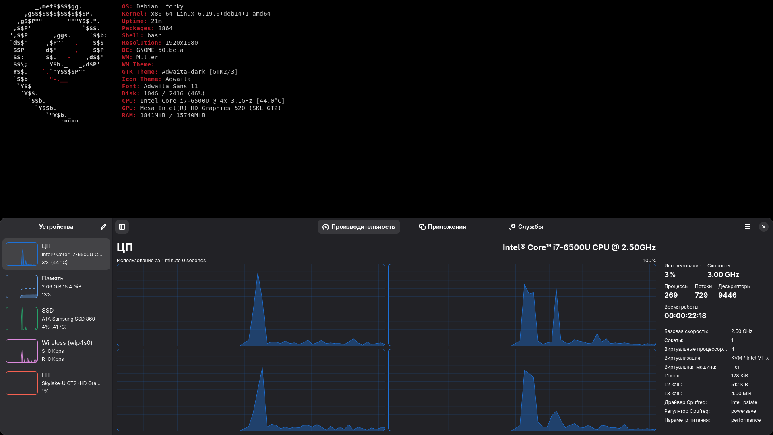Click the terminal cursor prompt

[4, 137]
